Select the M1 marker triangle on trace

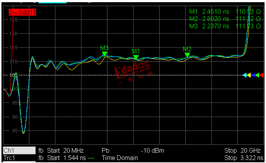136,57
